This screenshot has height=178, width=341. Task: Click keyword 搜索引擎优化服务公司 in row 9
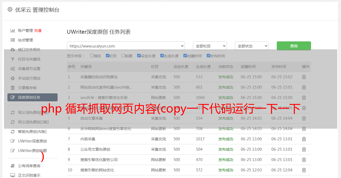[99, 160]
